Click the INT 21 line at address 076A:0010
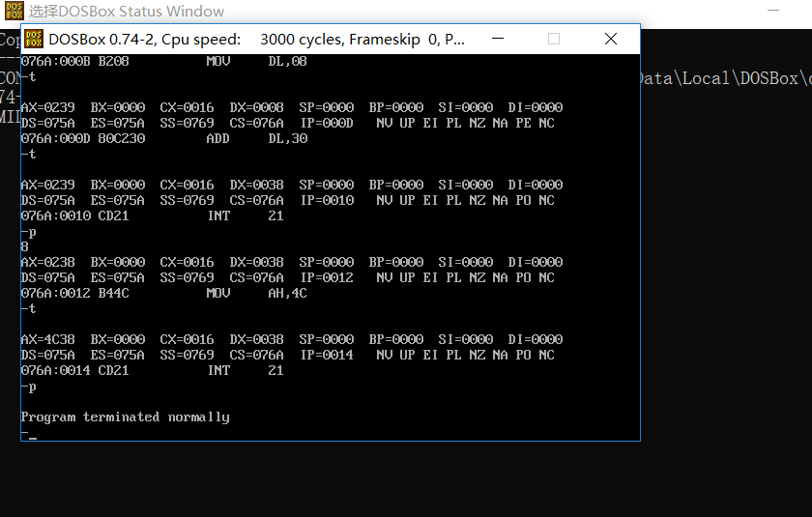The height and width of the screenshot is (517, 812). (153, 215)
